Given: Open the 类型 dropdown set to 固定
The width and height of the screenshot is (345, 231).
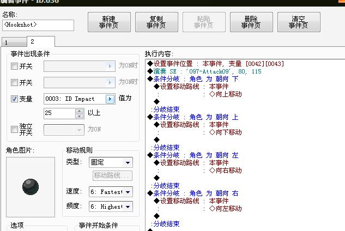Looking at the screenshot, I should pos(111,162).
